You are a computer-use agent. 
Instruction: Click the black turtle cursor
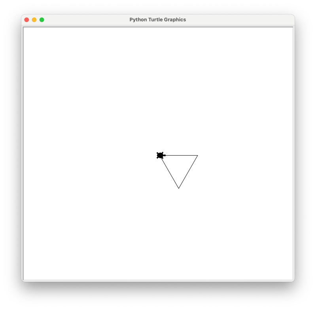click(x=161, y=155)
